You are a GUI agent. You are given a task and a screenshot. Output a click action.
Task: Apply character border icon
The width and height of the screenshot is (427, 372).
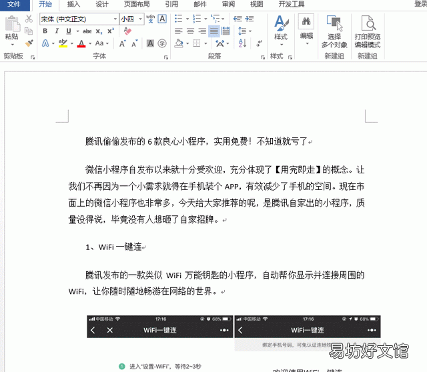point(162,19)
